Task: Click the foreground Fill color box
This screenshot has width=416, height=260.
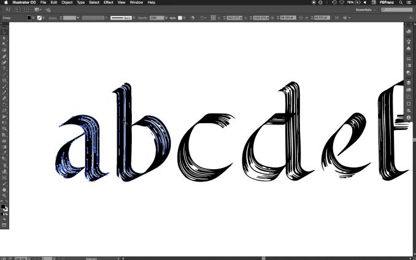Action: point(3,207)
